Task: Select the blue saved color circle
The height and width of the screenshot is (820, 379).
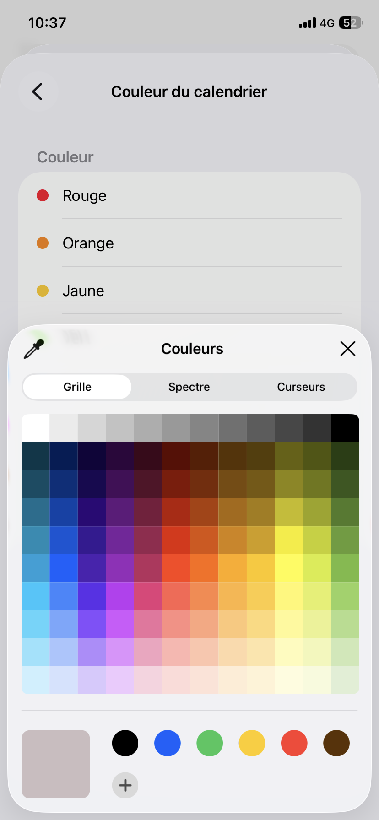Action: [x=168, y=743]
